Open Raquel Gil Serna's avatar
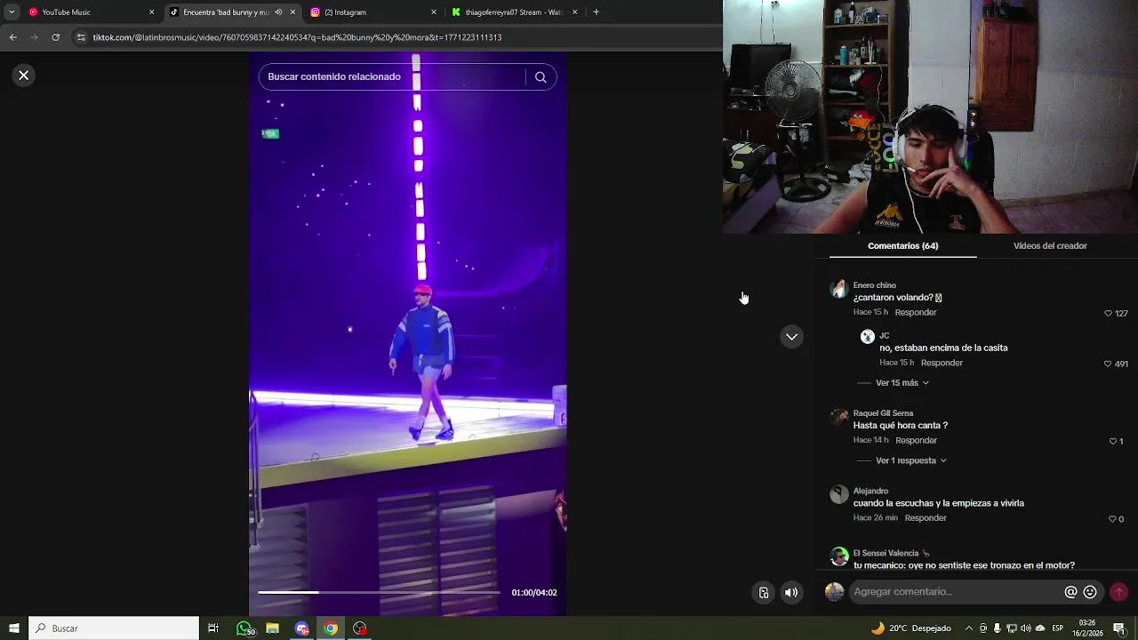 (839, 417)
